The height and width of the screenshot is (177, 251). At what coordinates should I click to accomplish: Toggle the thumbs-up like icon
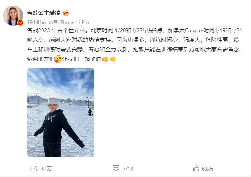[x=196, y=169]
